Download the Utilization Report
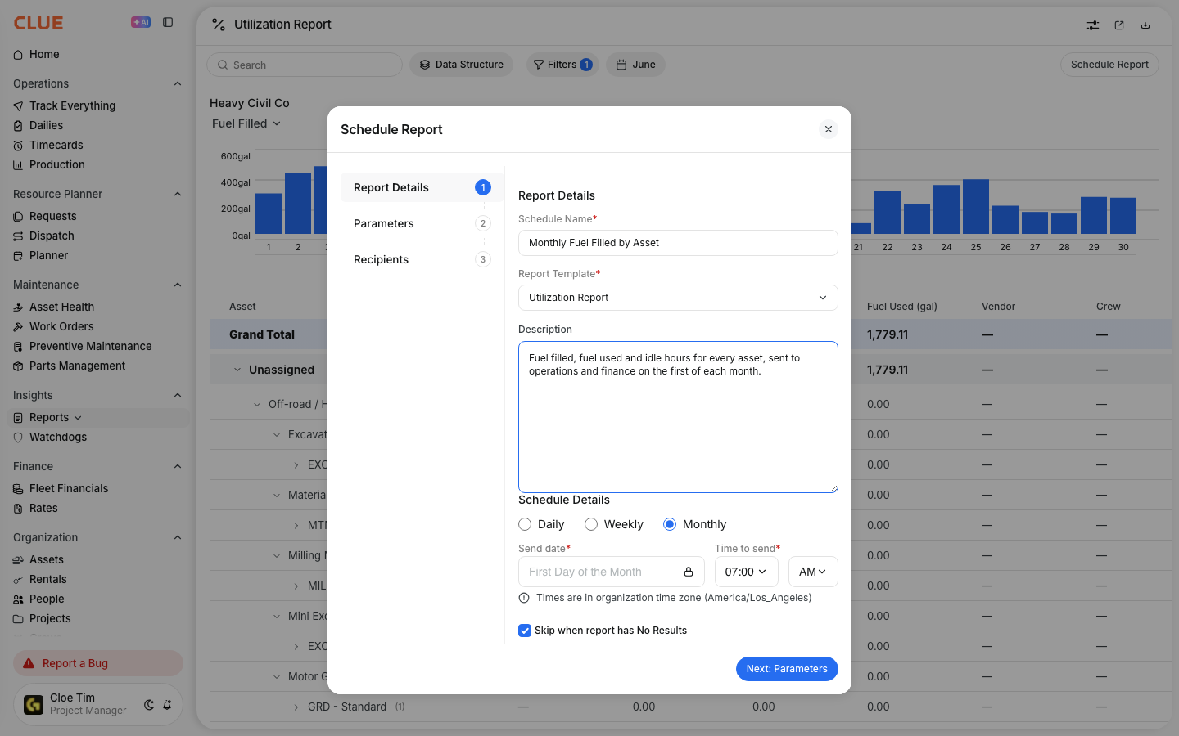1179x736 pixels. click(x=1145, y=25)
